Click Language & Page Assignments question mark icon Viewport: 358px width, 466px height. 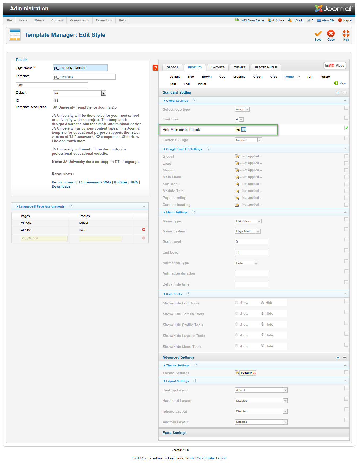click(71, 206)
